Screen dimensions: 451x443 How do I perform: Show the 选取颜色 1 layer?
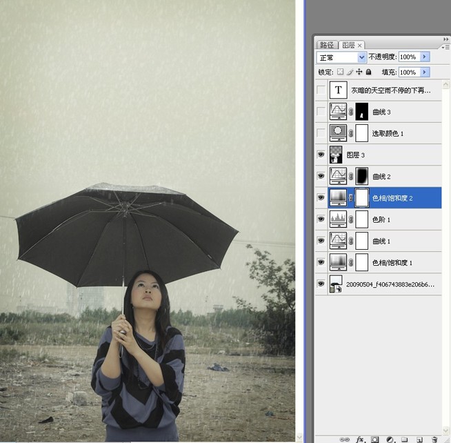[x=321, y=133]
